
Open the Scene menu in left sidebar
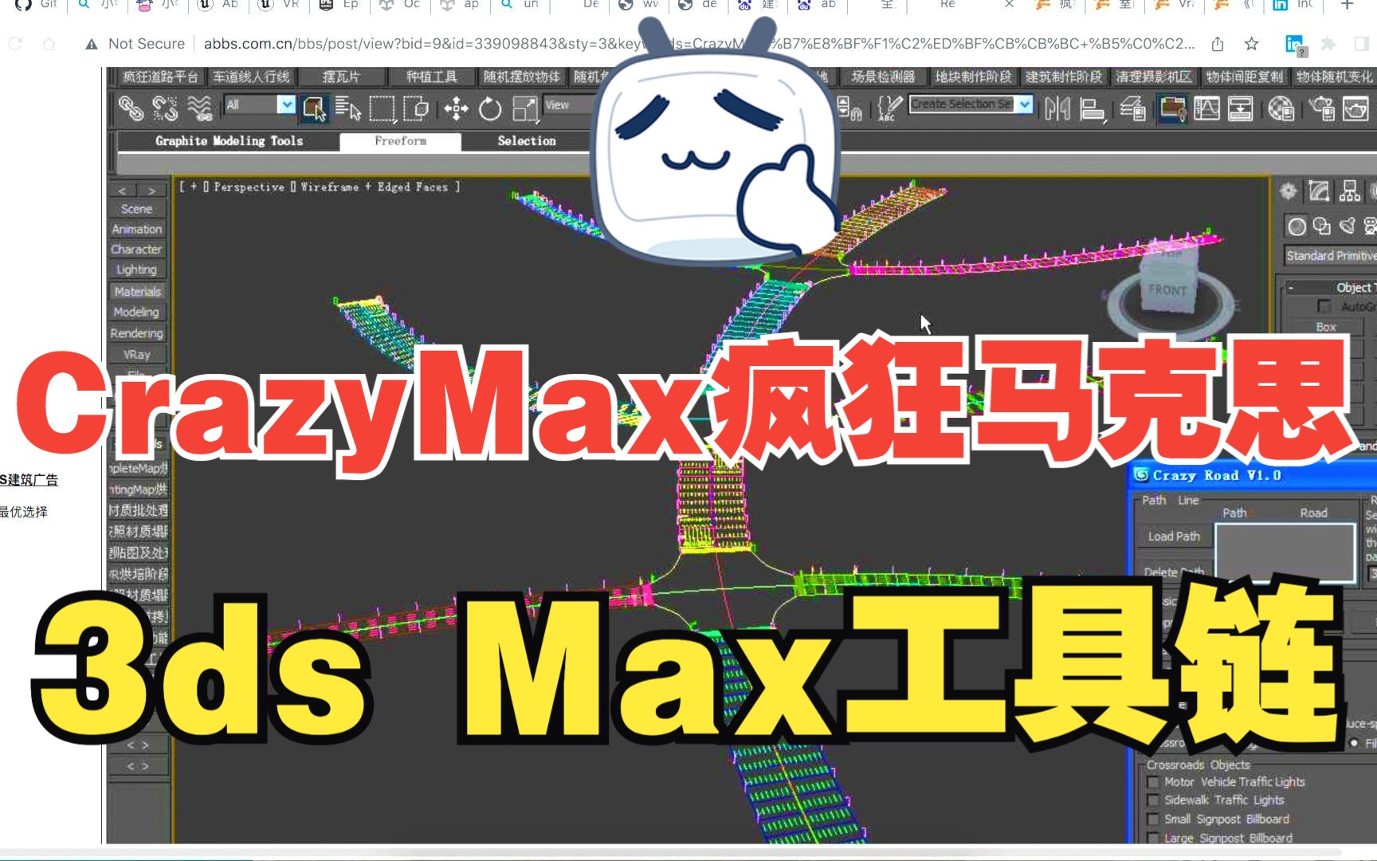click(137, 209)
